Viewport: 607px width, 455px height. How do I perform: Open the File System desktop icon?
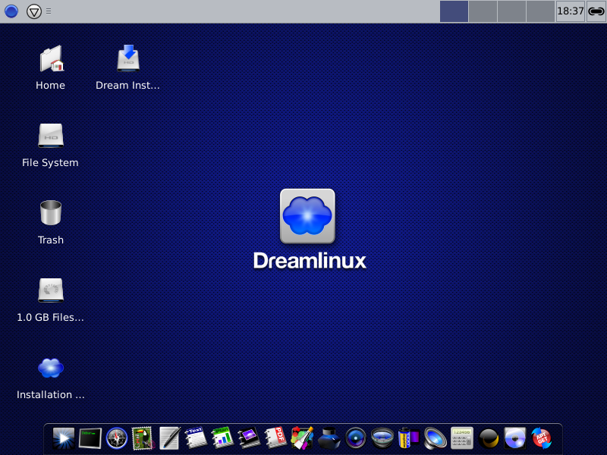click(51, 136)
